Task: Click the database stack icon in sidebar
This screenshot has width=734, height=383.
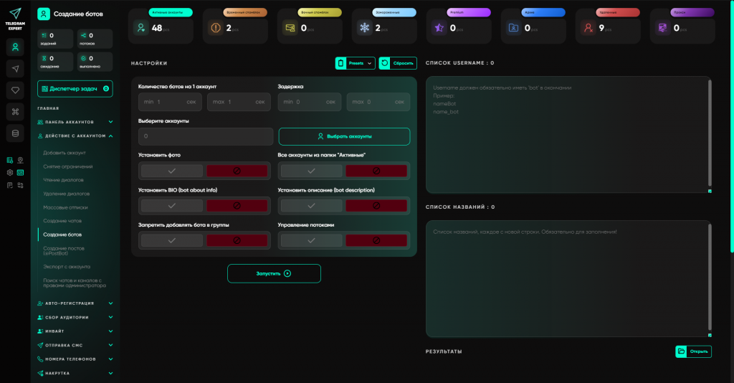Action: 15,133
